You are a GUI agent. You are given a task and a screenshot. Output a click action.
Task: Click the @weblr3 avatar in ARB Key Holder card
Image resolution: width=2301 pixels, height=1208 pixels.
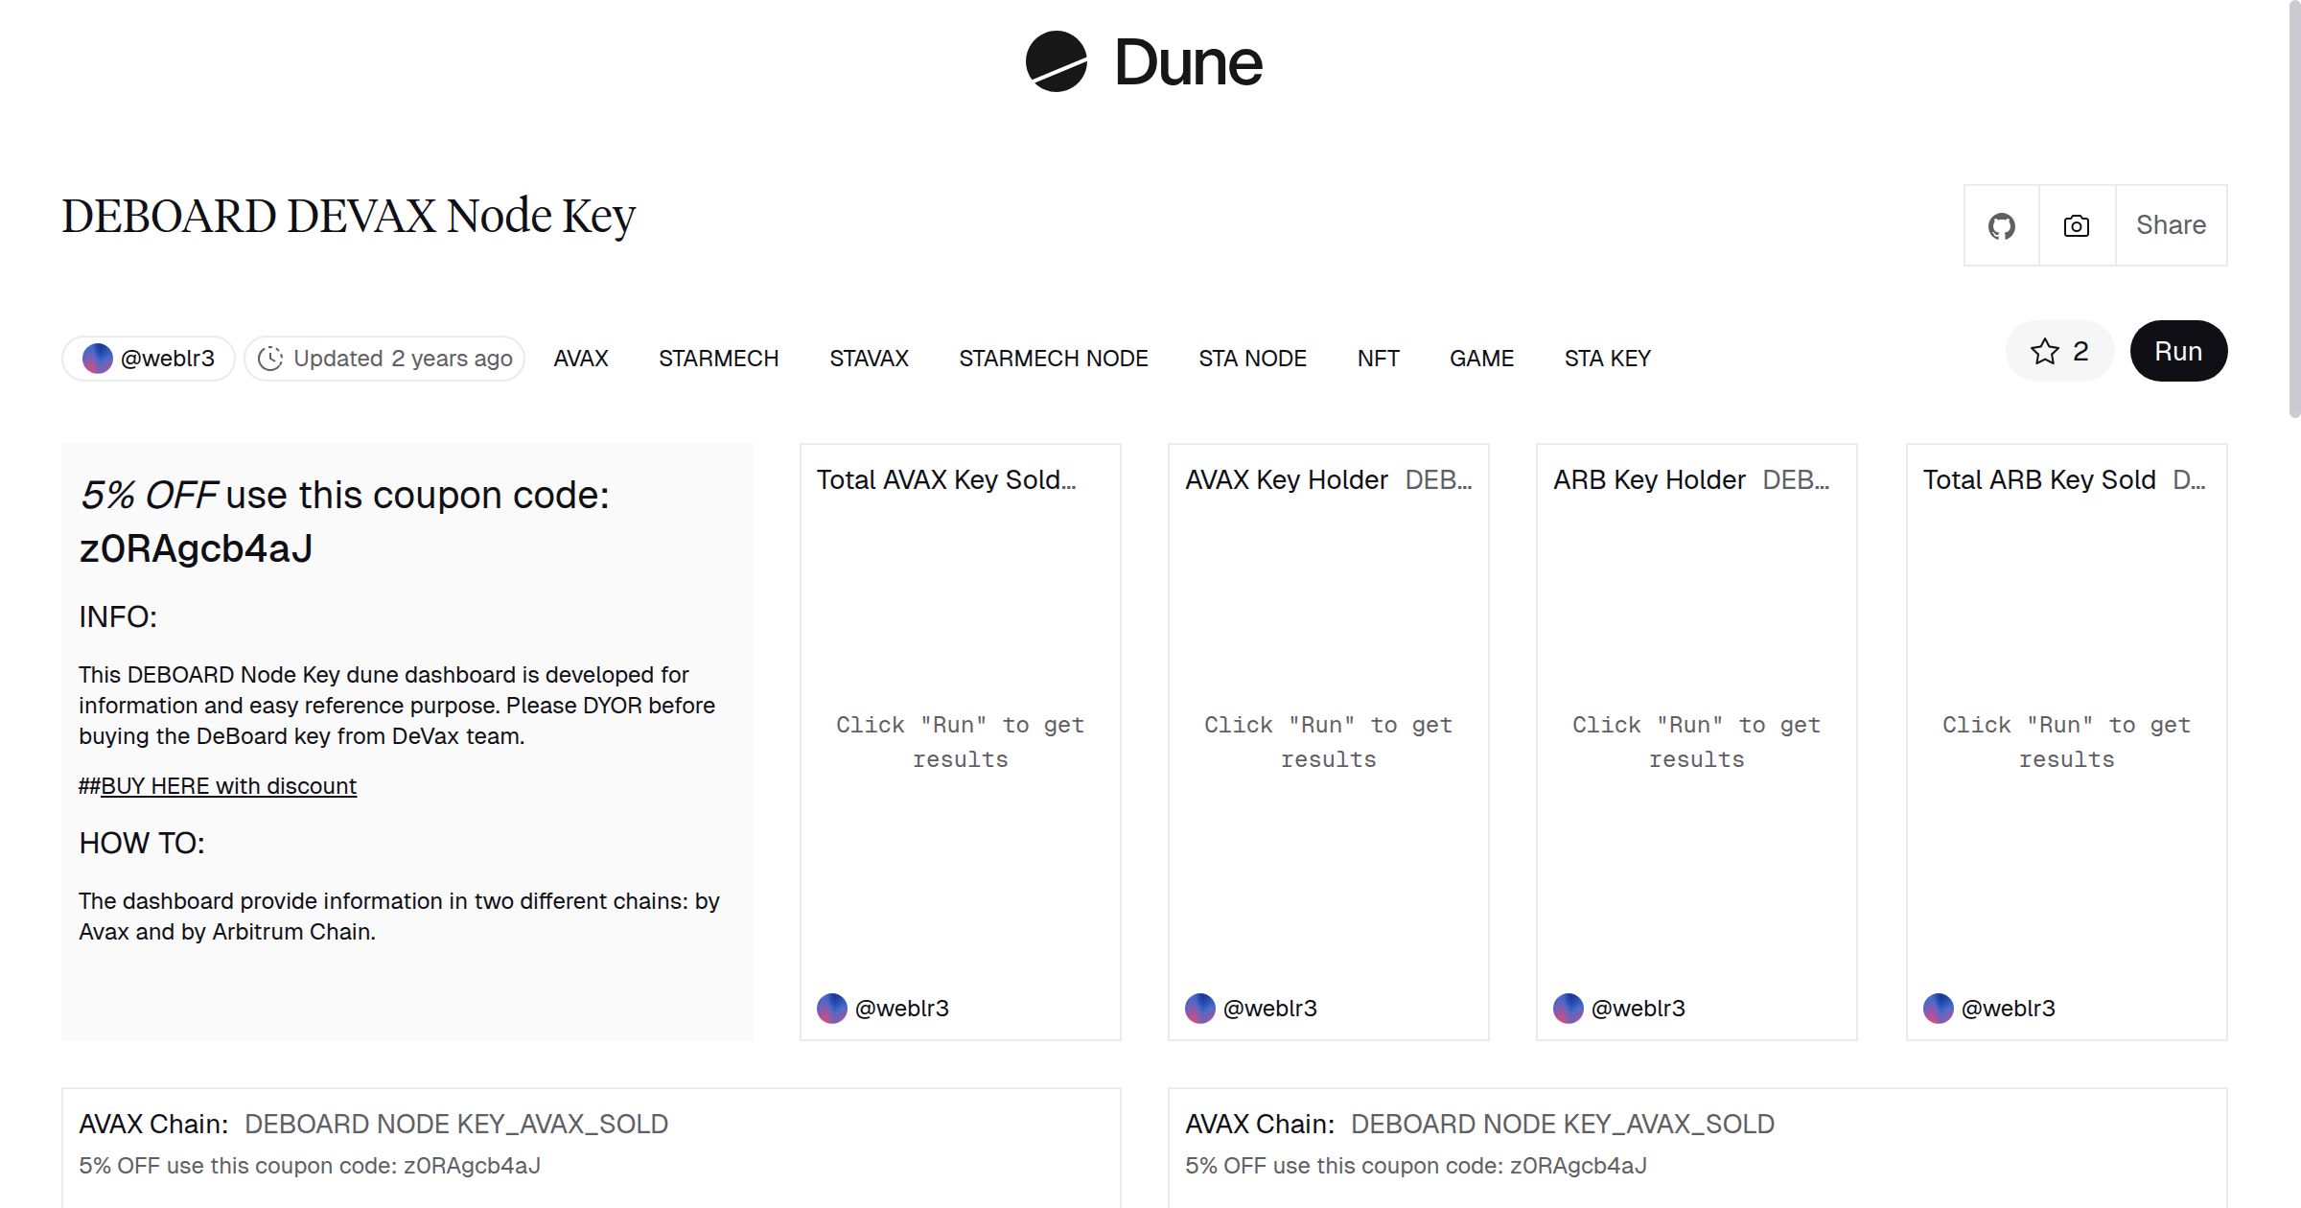click(x=1569, y=1008)
